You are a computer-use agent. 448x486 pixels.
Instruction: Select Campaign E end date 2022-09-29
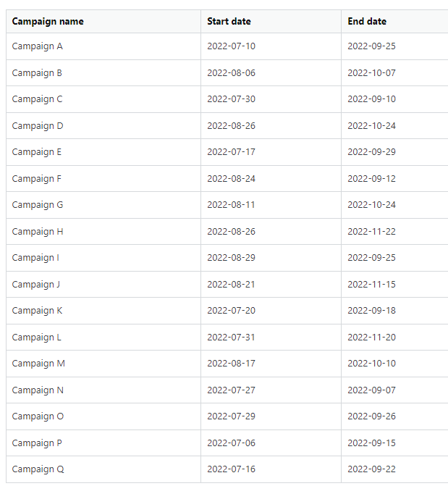click(371, 152)
